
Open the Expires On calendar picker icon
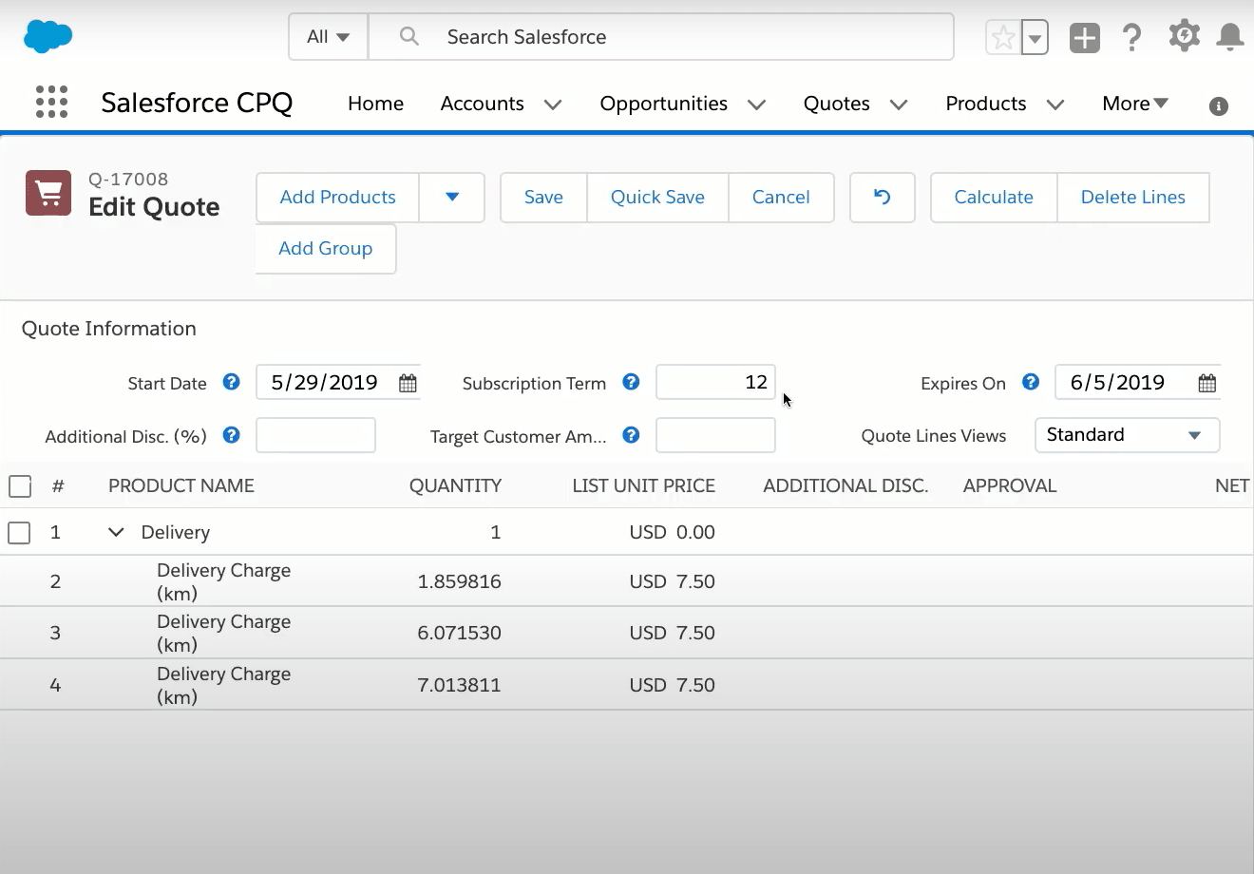(x=1206, y=383)
